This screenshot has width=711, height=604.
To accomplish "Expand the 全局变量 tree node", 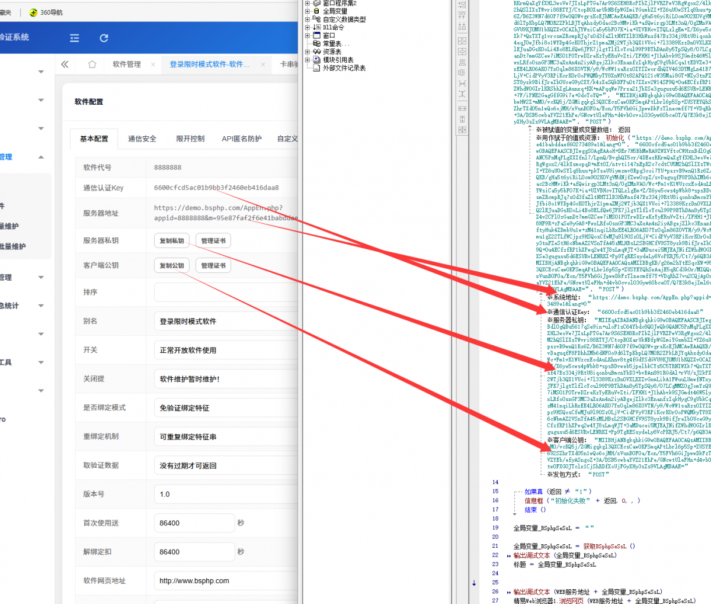I will 308,11.
